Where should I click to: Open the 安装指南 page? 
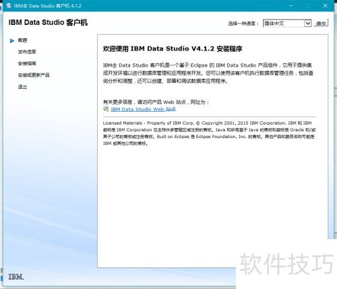(x=27, y=63)
